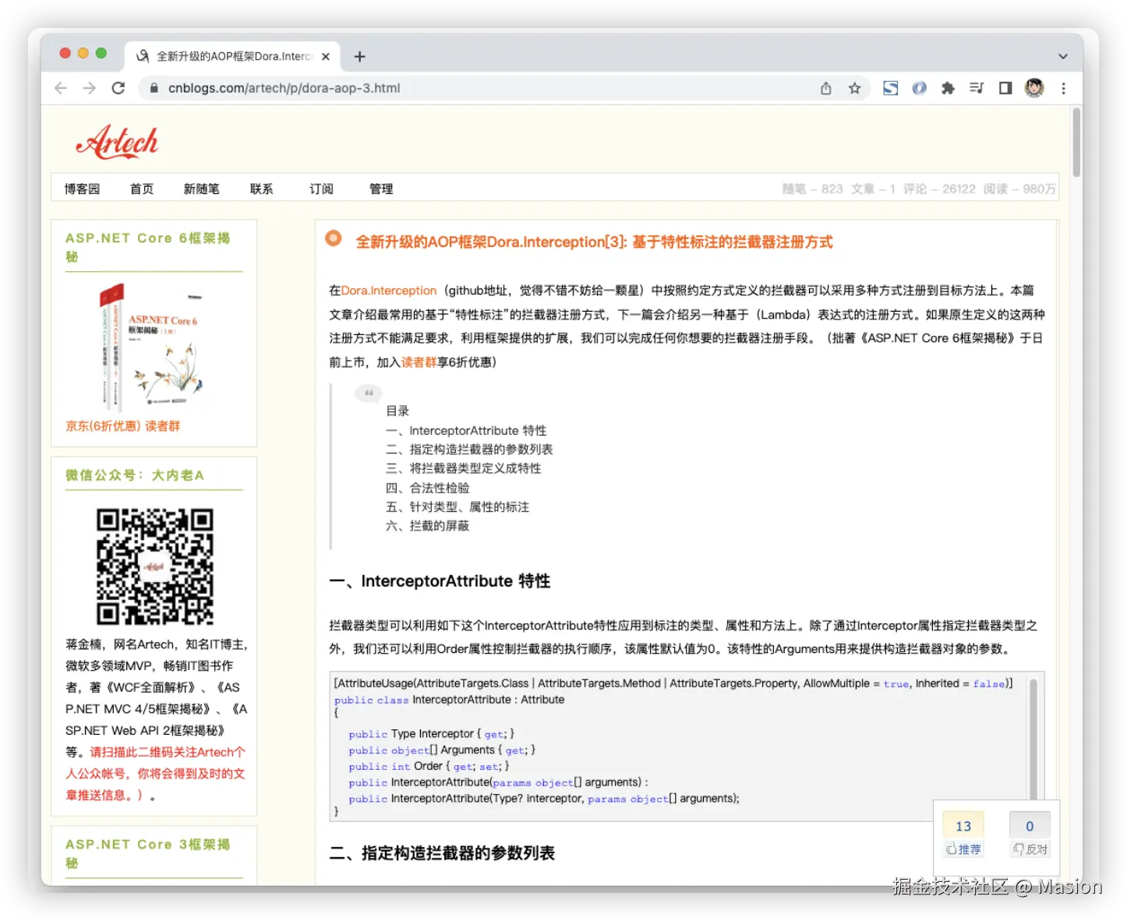Image resolution: width=1127 pixels, height=921 pixels.
Task: Reload the page via the refresh icon
Action: [x=118, y=88]
